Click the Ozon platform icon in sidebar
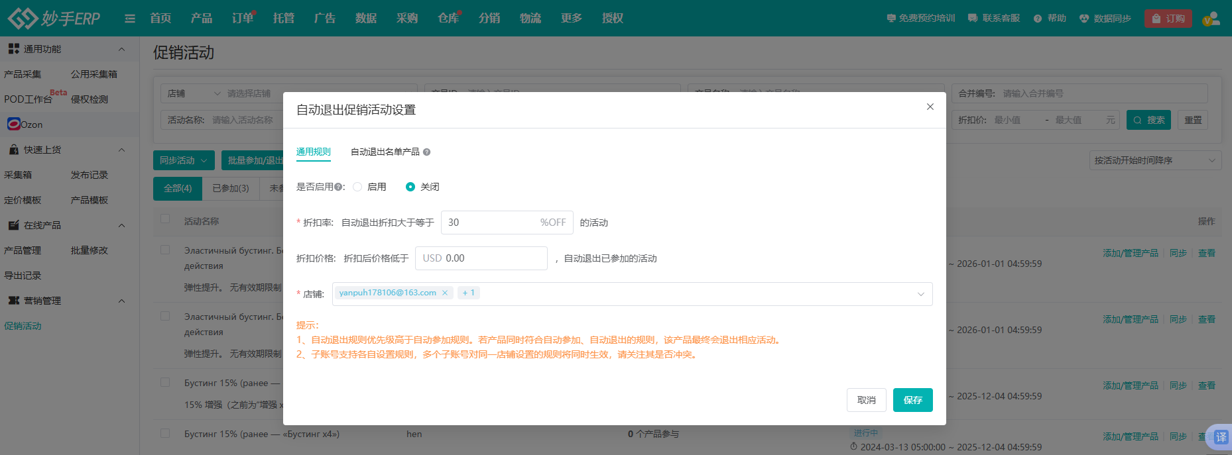The image size is (1232, 455). pos(14,124)
